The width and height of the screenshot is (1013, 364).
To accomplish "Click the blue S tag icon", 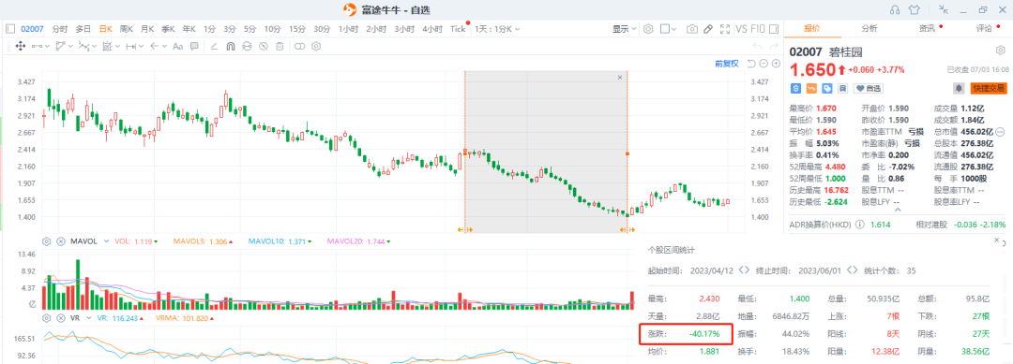I will click(796, 88).
